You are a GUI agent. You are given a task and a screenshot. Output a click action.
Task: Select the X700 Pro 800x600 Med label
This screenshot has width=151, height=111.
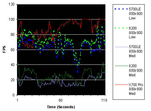(136, 89)
